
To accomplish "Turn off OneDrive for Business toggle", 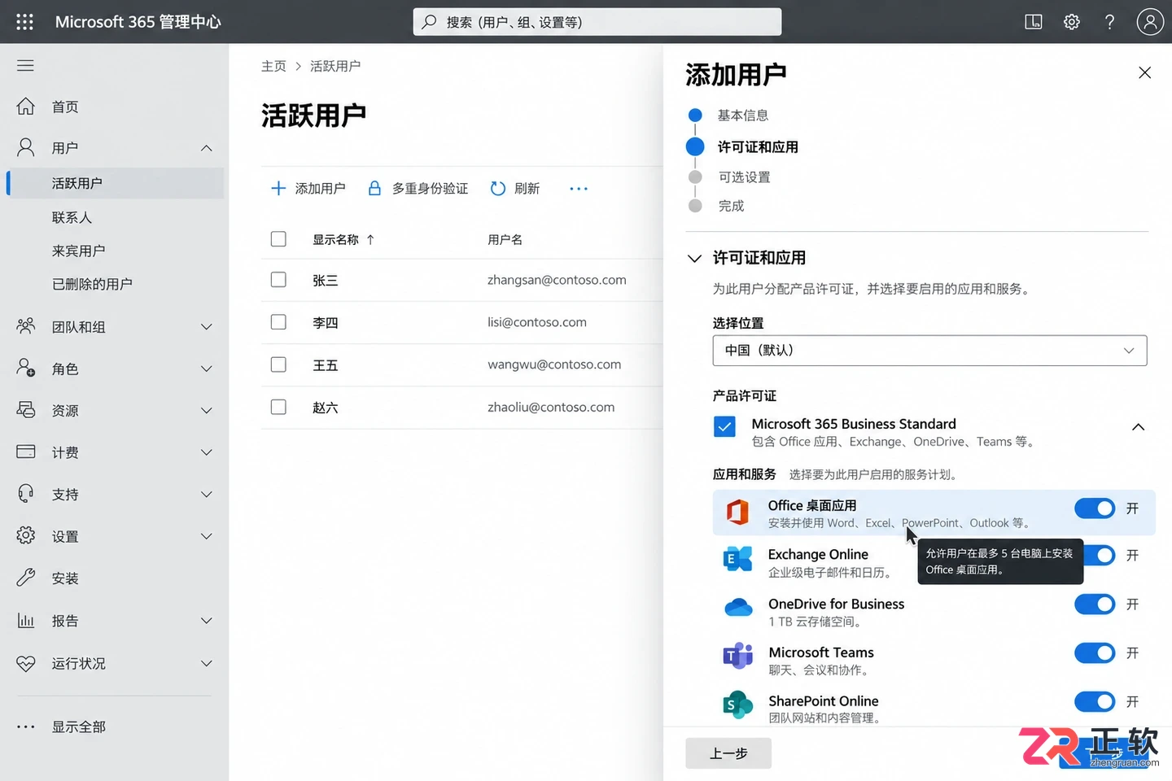I will [x=1095, y=604].
